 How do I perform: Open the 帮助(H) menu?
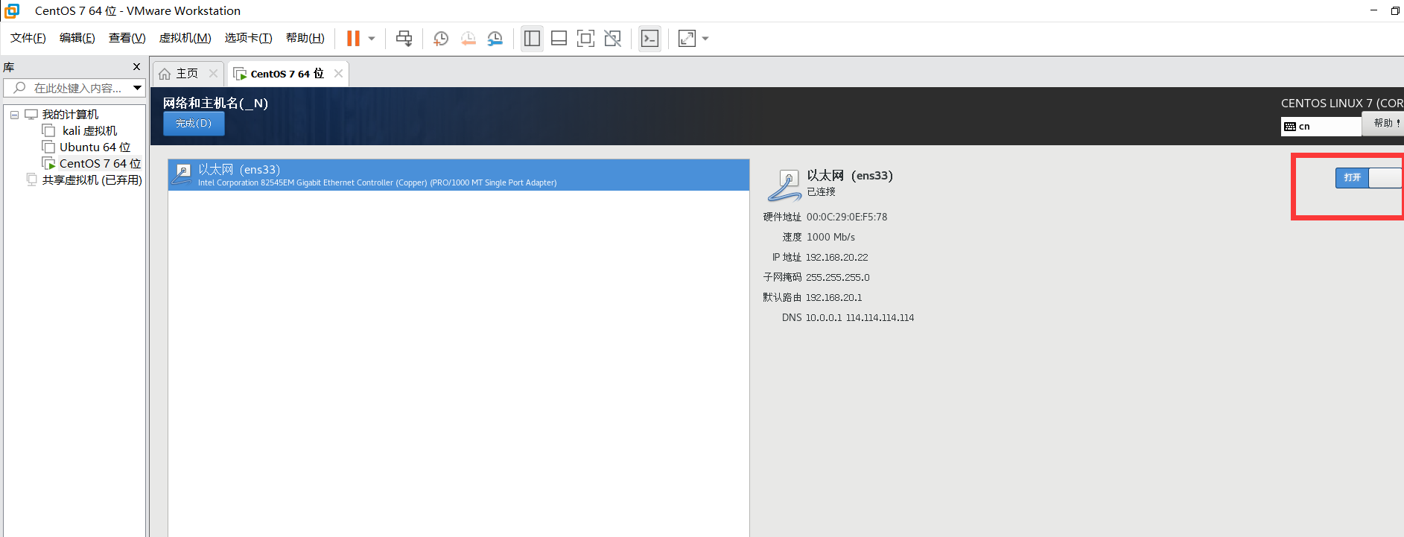[305, 38]
